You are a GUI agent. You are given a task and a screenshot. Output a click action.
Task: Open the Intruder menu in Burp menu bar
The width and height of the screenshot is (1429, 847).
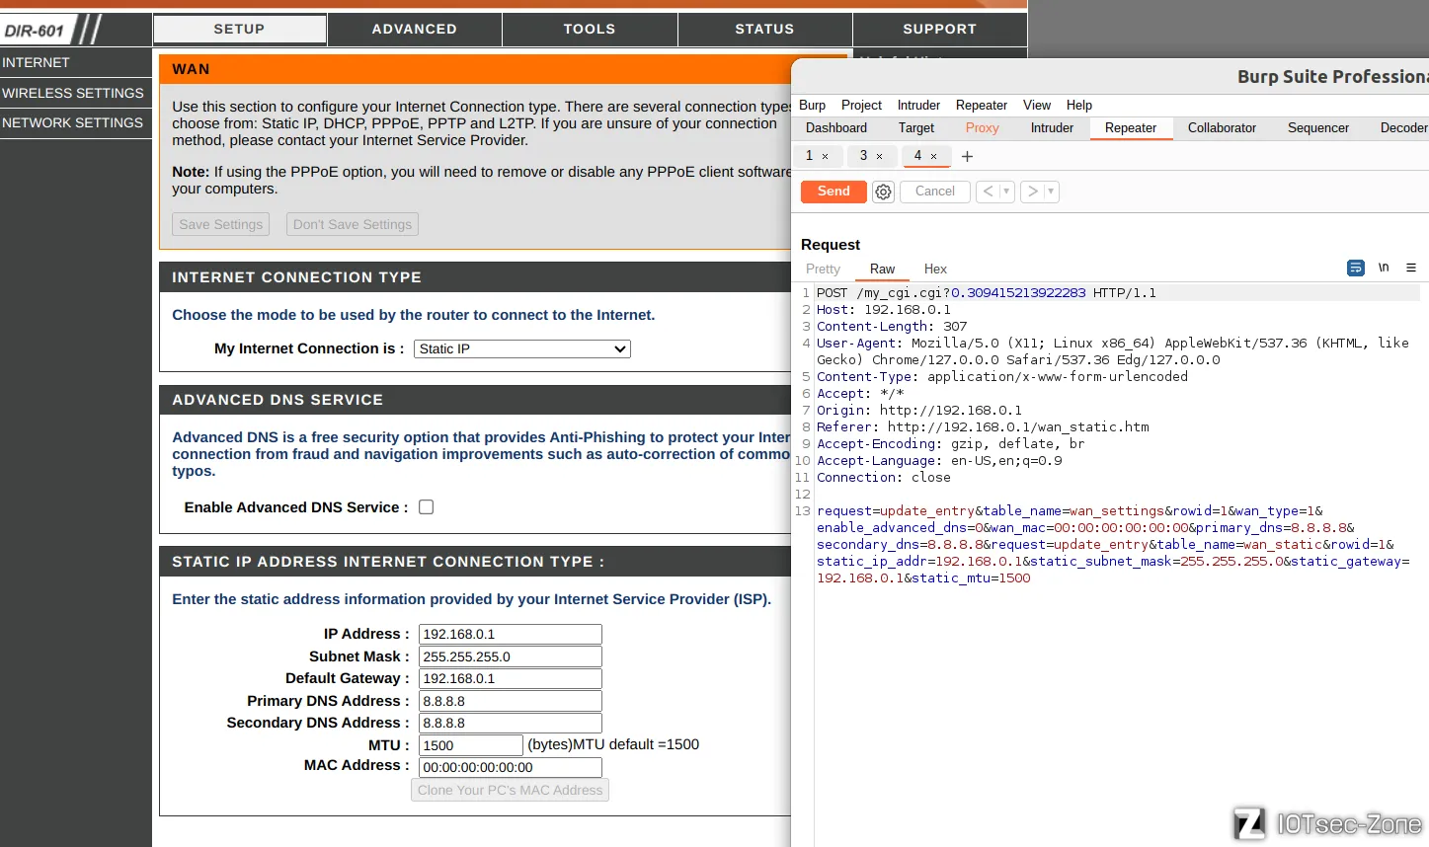point(918,105)
